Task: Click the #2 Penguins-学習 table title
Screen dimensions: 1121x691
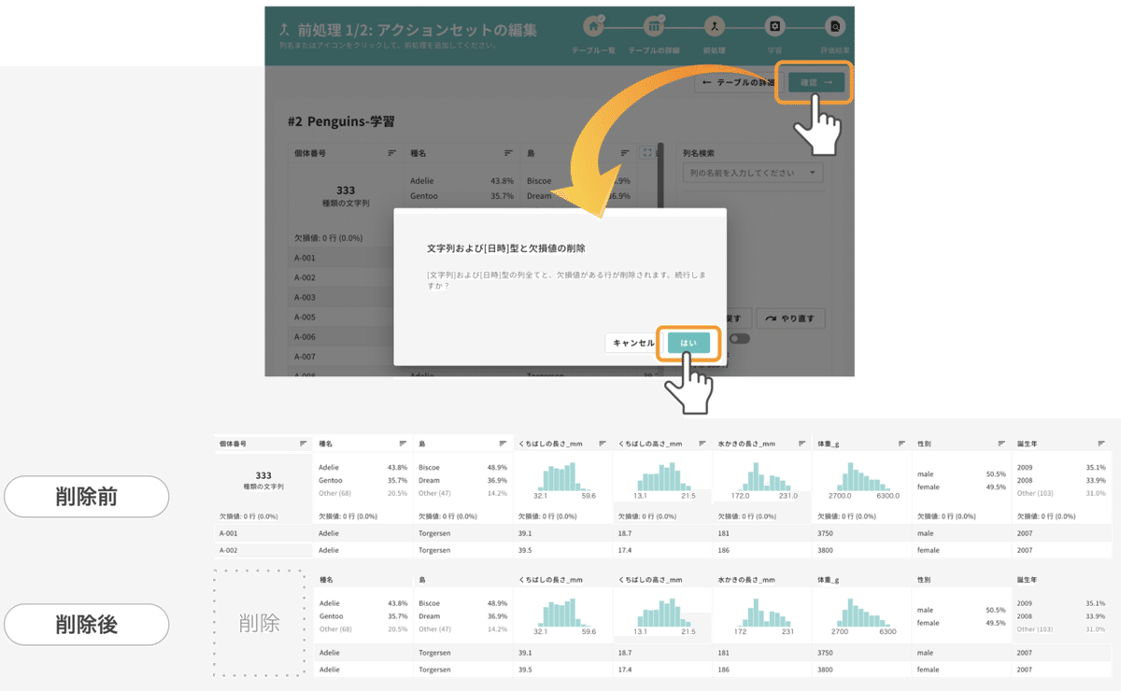Action: (x=341, y=121)
